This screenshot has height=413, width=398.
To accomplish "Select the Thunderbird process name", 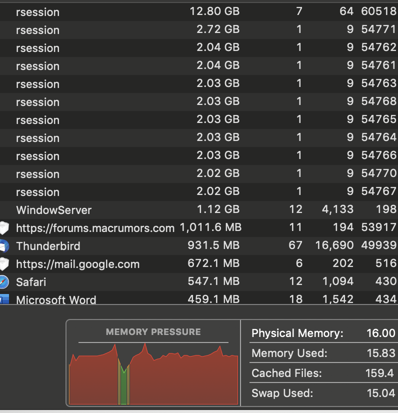I will point(48,246).
